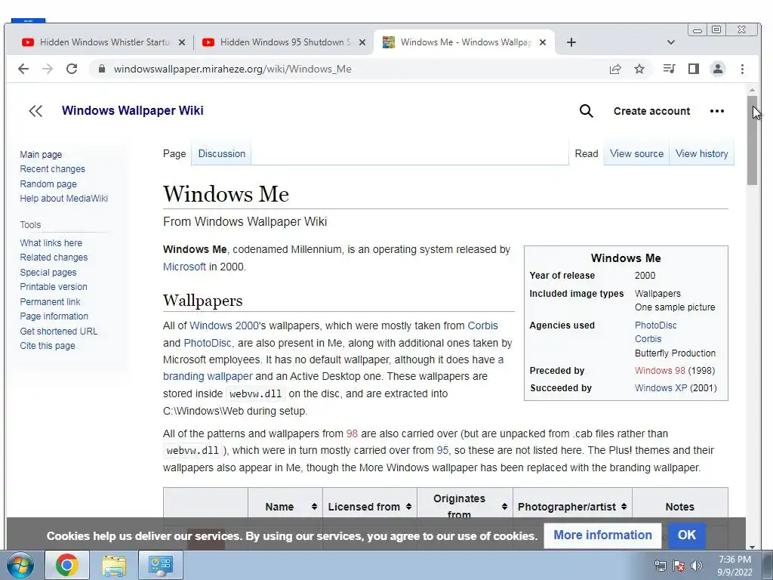
Task: Open the Windows Wallpaper Wiki home link
Action: click(133, 110)
